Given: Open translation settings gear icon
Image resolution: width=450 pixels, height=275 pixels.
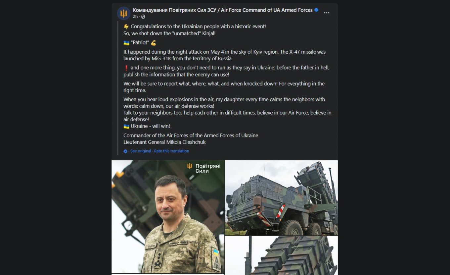Looking at the screenshot, I should coord(125,151).
